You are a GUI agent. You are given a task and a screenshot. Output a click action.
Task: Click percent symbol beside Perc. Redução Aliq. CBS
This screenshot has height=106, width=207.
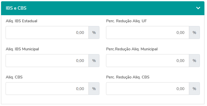(x=194, y=89)
